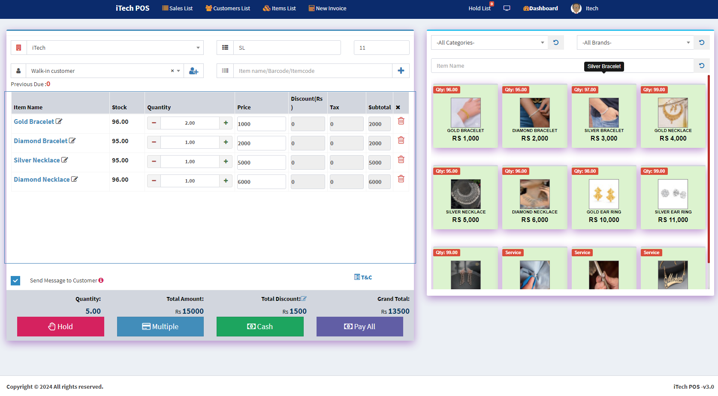Open the iTech store selector dropdown
Viewport: 718px width, 396px height.
(x=115, y=48)
